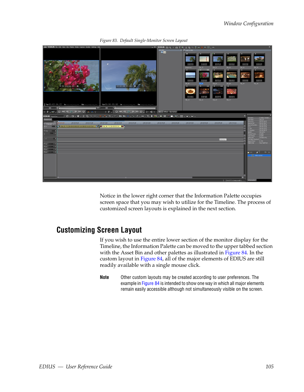Click the Player position slider bar
Screen dimensions: 304x392
77,108
